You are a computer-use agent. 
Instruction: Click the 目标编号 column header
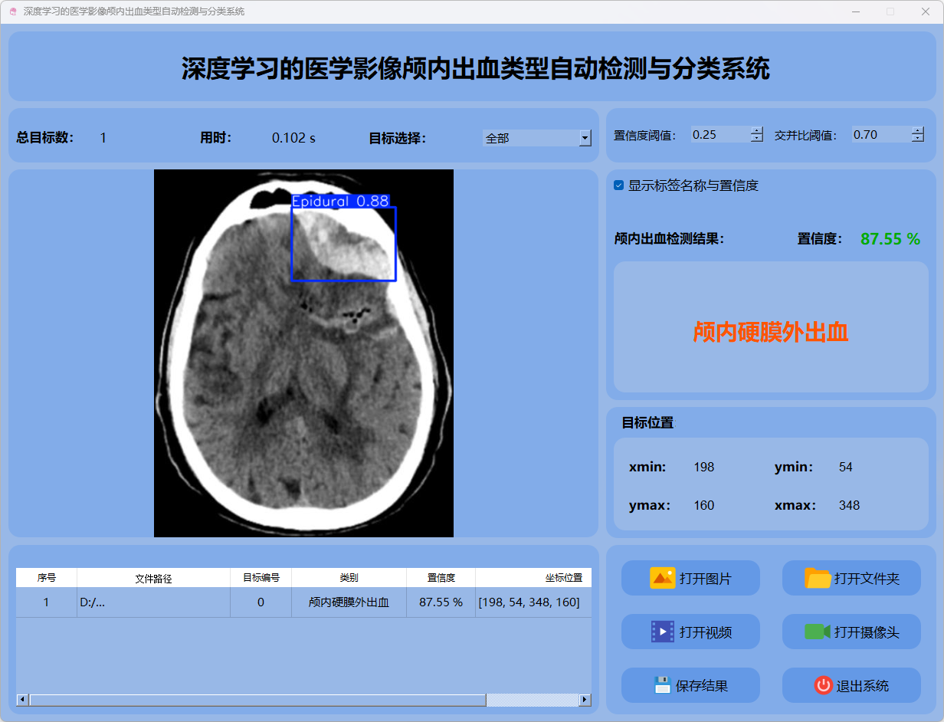coord(261,578)
